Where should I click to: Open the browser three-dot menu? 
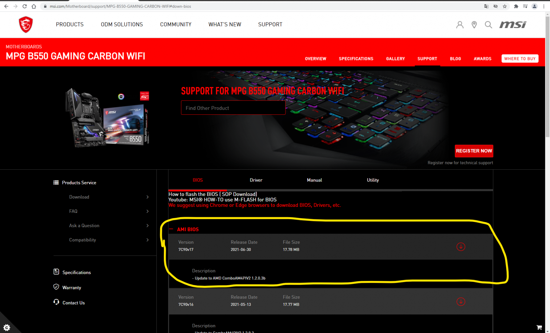point(544,6)
